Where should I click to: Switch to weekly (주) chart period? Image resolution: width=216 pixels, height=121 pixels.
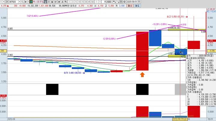point(49,2)
